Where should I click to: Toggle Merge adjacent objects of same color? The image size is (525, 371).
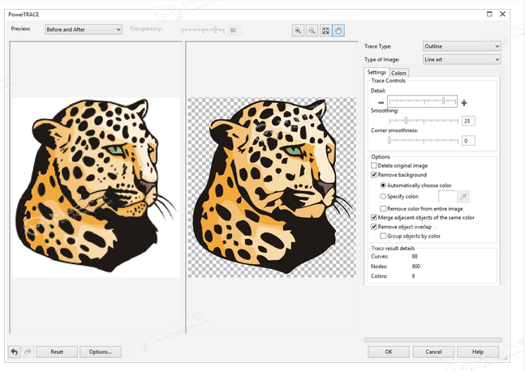[374, 218]
